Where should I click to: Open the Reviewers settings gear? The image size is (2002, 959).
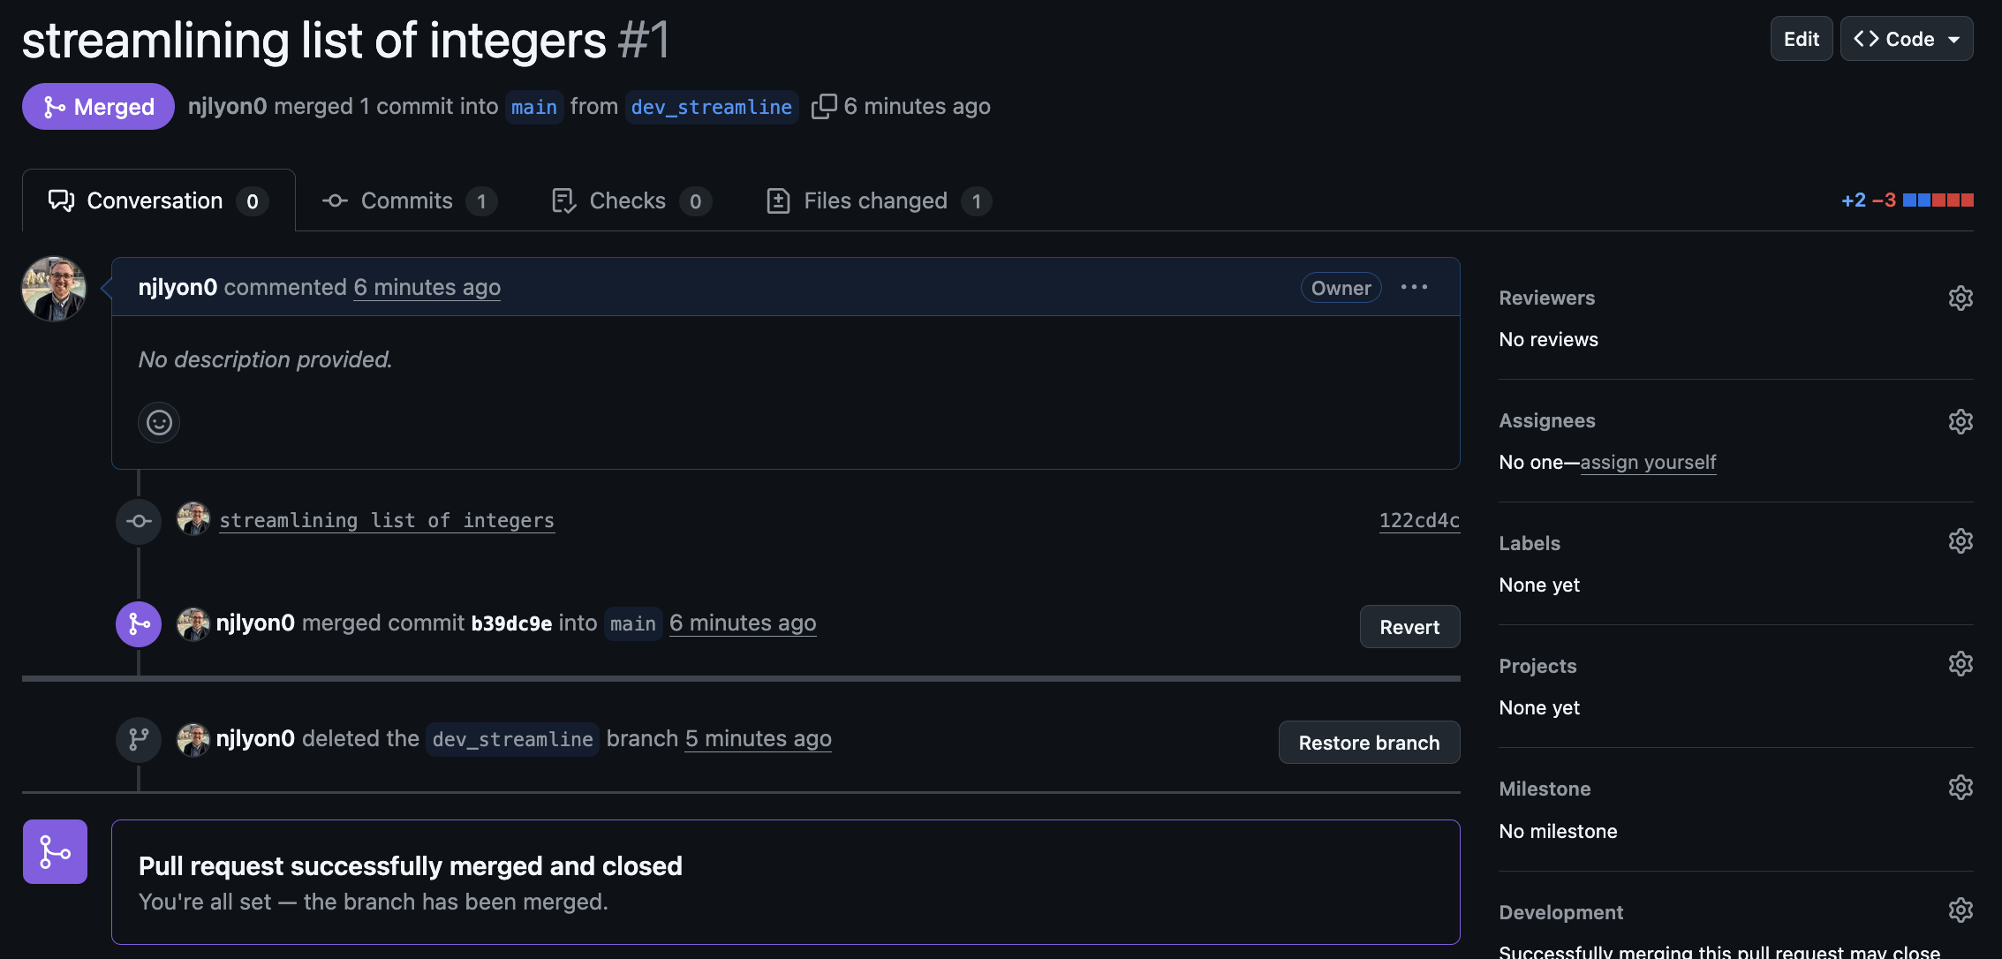tap(1960, 298)
